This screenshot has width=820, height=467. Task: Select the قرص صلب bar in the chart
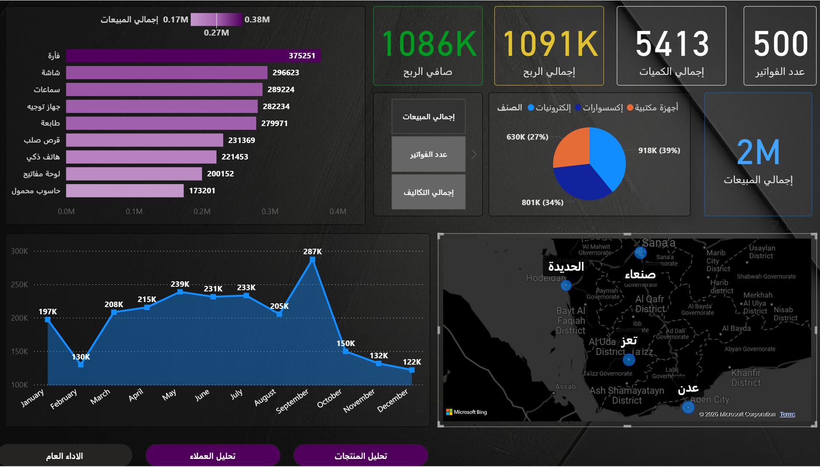coord(145,140)
